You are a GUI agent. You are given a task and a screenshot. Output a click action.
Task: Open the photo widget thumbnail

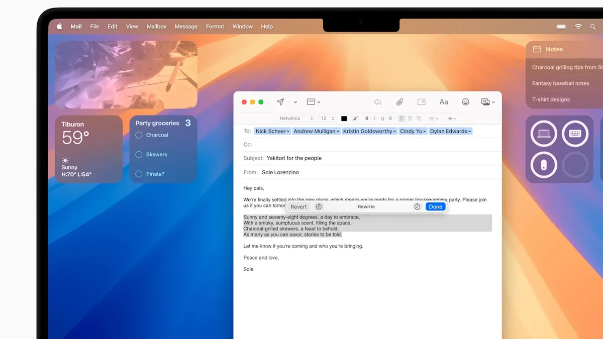(x=126, y=75)
